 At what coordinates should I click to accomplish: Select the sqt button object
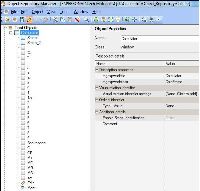pyautogui.click(x=30, y=178)
